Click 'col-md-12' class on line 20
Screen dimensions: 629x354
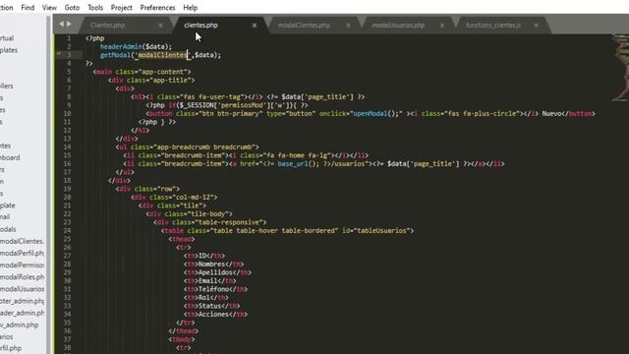[195, 197]
